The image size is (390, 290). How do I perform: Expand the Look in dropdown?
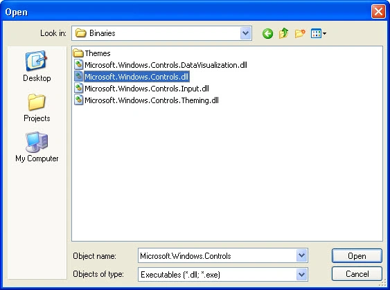click(245, 33)
